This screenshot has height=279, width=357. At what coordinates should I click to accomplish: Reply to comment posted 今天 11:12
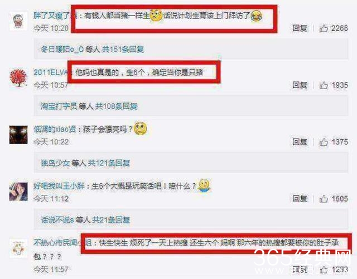tap(300, 199)
